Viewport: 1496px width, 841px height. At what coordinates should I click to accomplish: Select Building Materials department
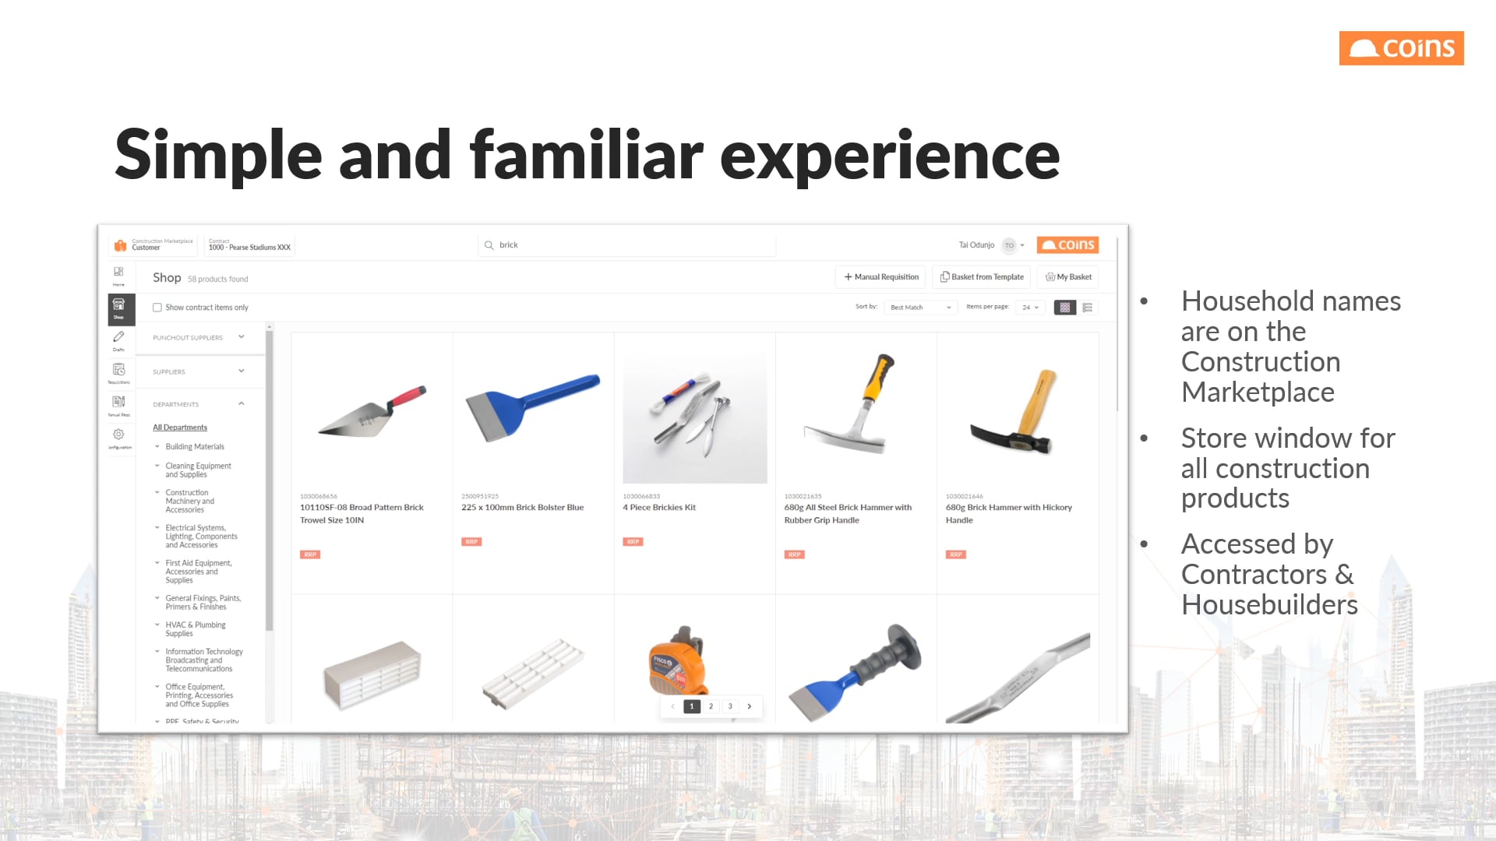pyautogui.click(x=194, y=445)
